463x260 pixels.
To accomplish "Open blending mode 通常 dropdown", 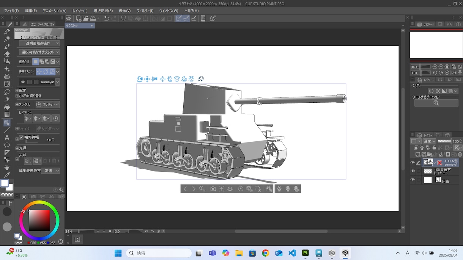I will pos(429,141).
